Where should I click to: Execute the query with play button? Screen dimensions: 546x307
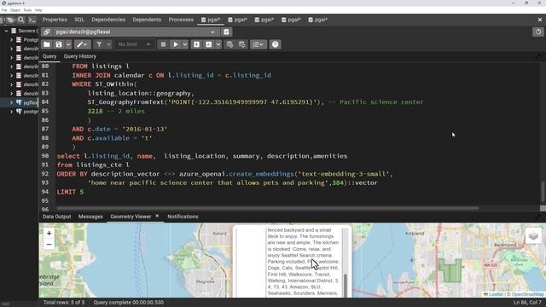[x=176, y=44]
